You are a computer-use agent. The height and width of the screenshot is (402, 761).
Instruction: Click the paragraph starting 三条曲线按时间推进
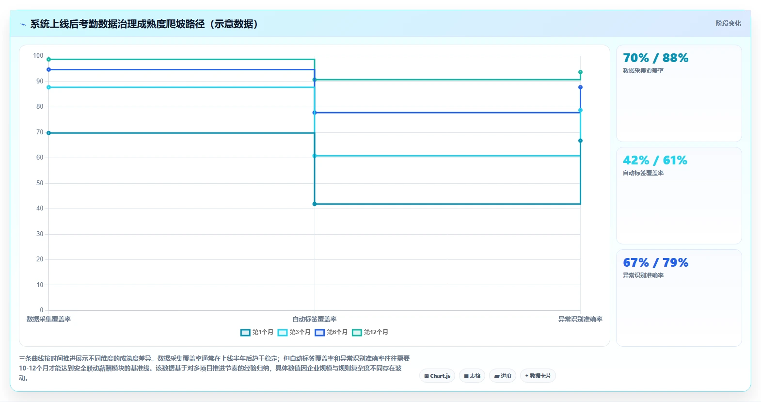(x=214, y=368)
